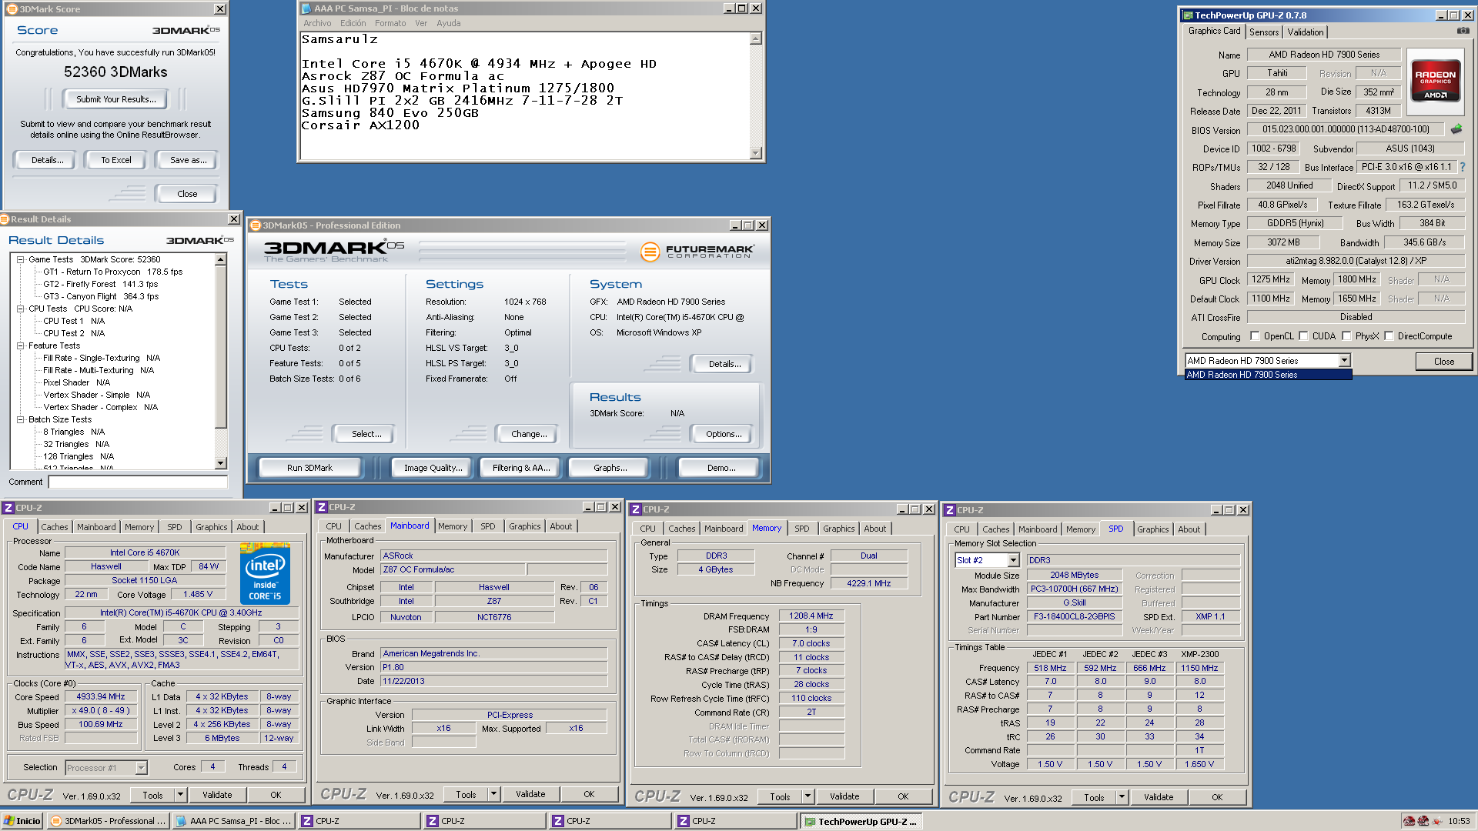Click the notepad vertical scrollbar up arrow

756,38
